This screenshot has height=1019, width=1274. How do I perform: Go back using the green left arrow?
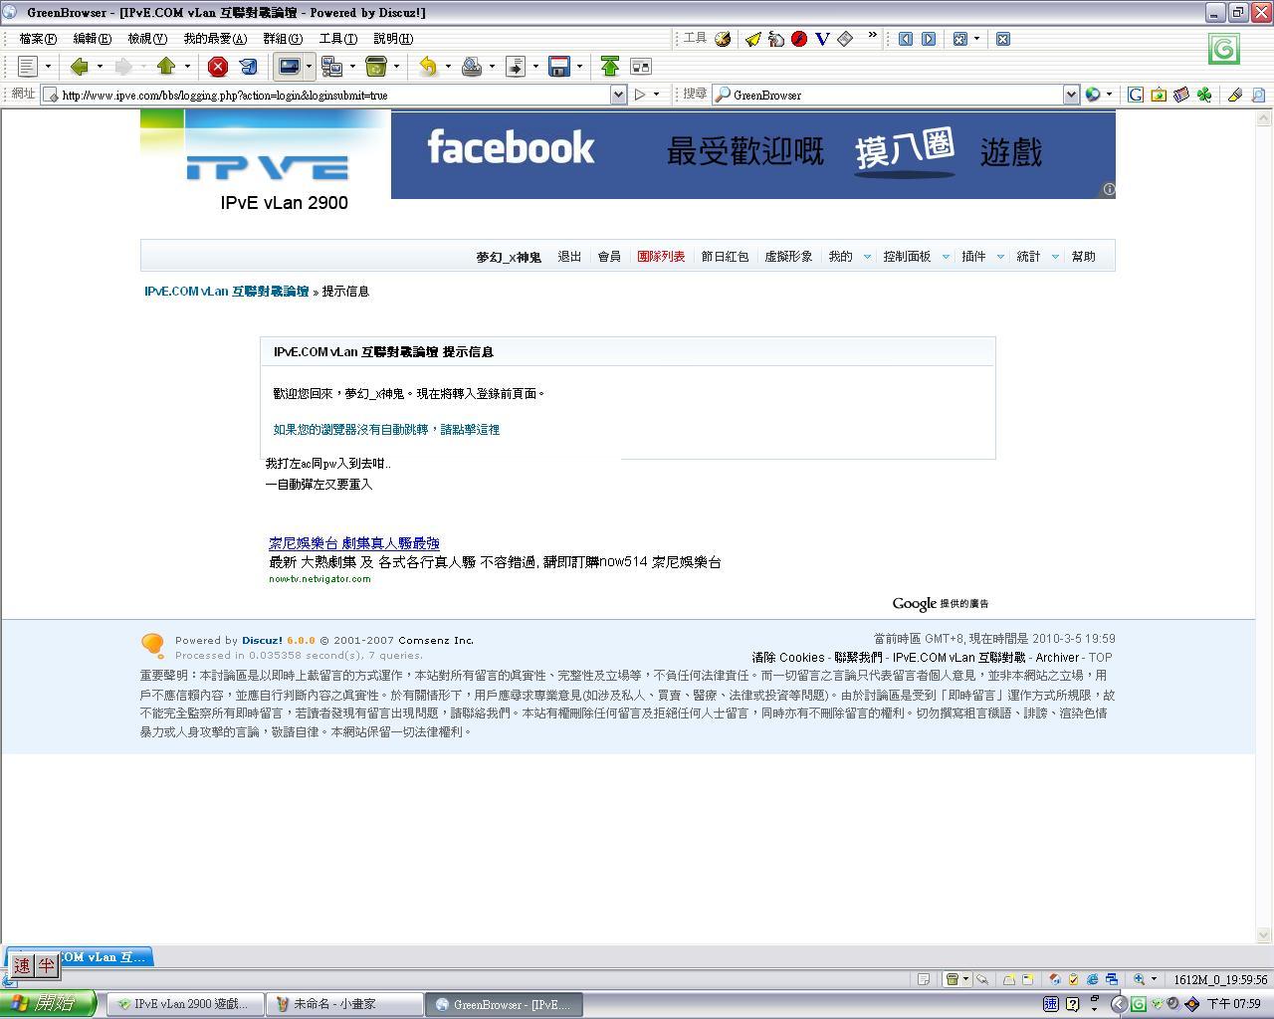click(79, 67)
